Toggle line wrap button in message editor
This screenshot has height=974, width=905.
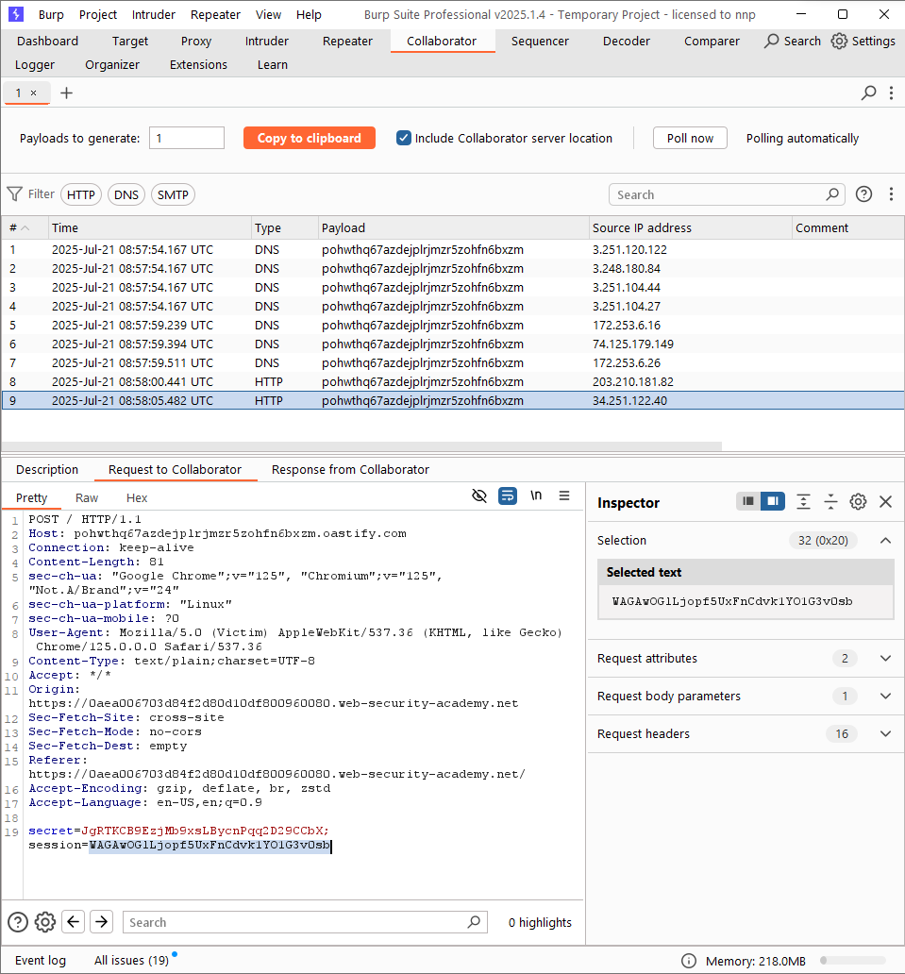coord(508,495)
